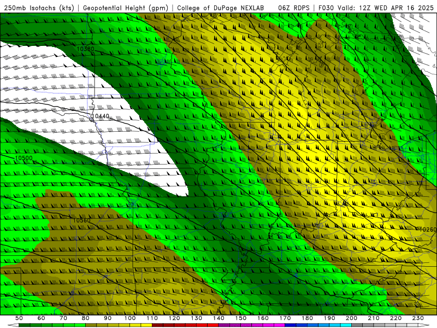Click the 110 value on the color scale
This screenshot has width=437, height=328.
[x=152, y=318]
